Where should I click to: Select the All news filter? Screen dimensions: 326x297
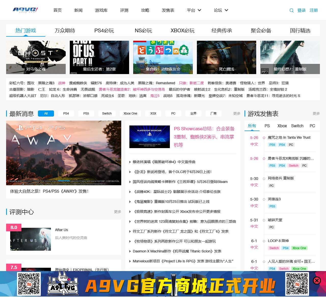pyautogui.click(x=46, y=114)
